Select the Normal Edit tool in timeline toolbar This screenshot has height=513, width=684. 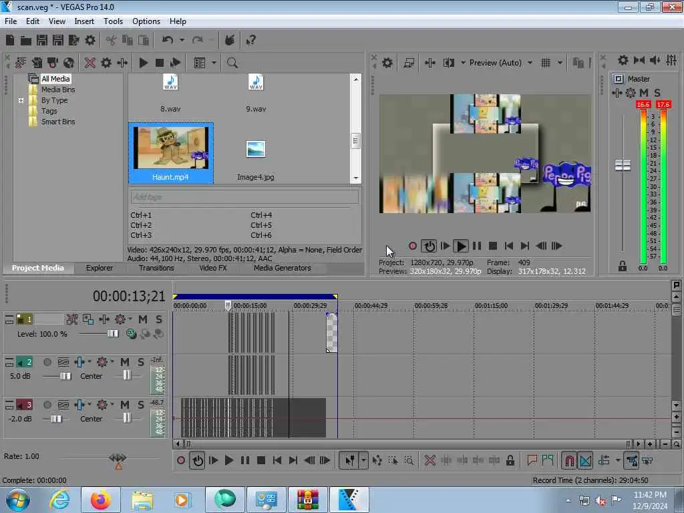350,460
